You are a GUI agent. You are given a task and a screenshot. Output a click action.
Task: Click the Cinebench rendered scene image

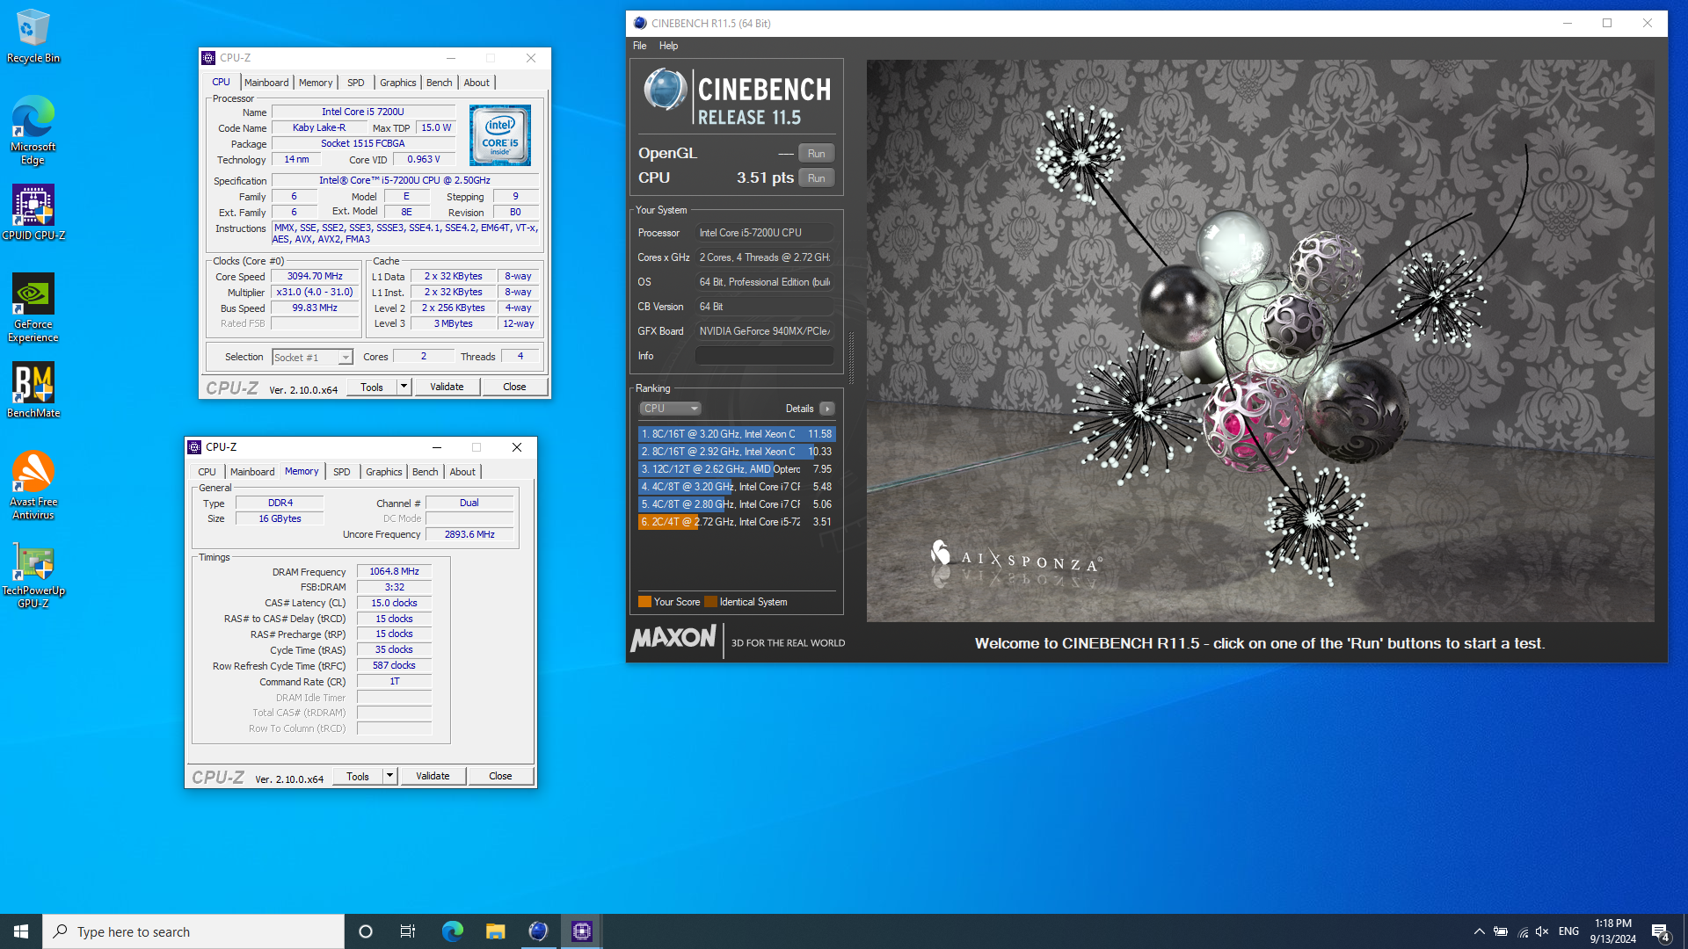pyautogui.click(x=1260, y=340)
